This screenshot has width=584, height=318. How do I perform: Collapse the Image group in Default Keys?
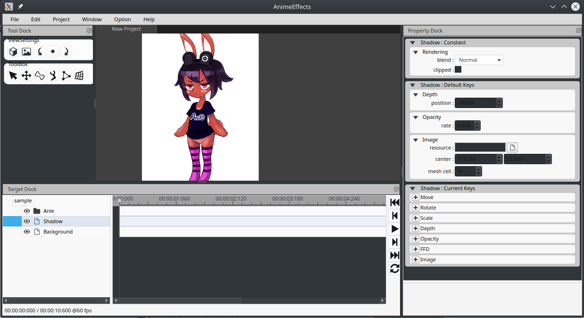pyautogui.click(x=416, y=140)
